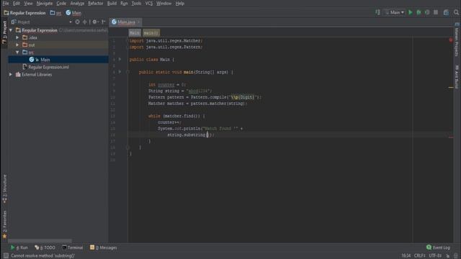Click Scroll from Source target icon

77,22
